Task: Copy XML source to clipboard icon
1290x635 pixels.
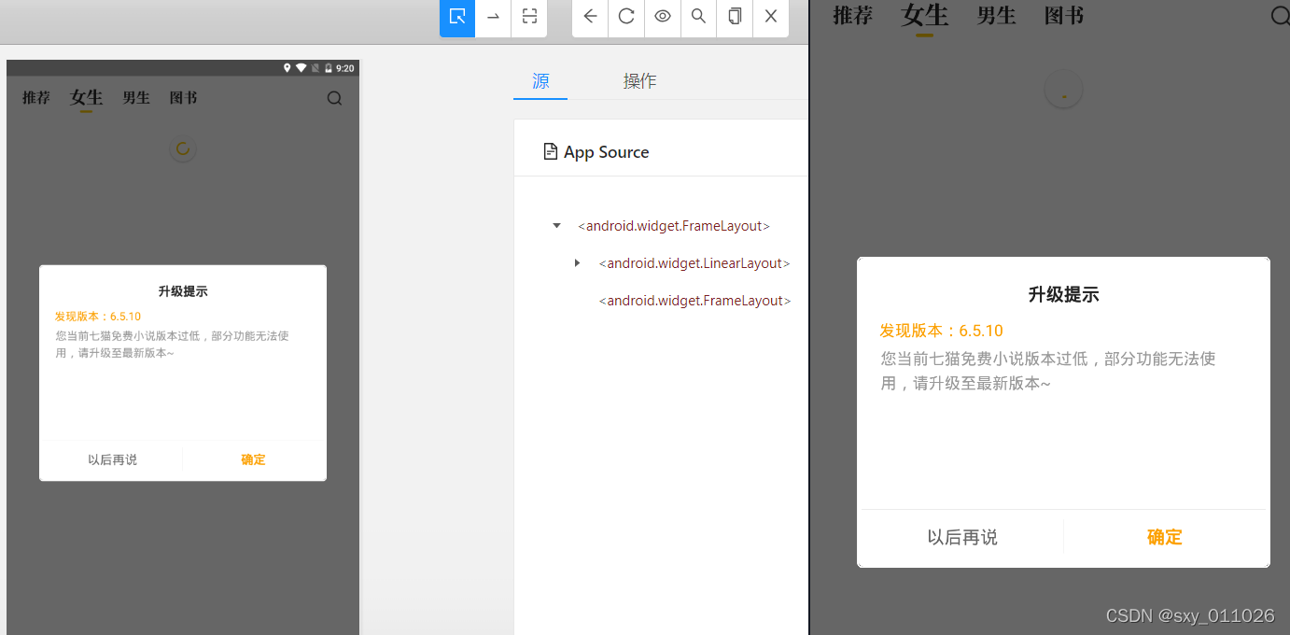Action: (735, 16)
